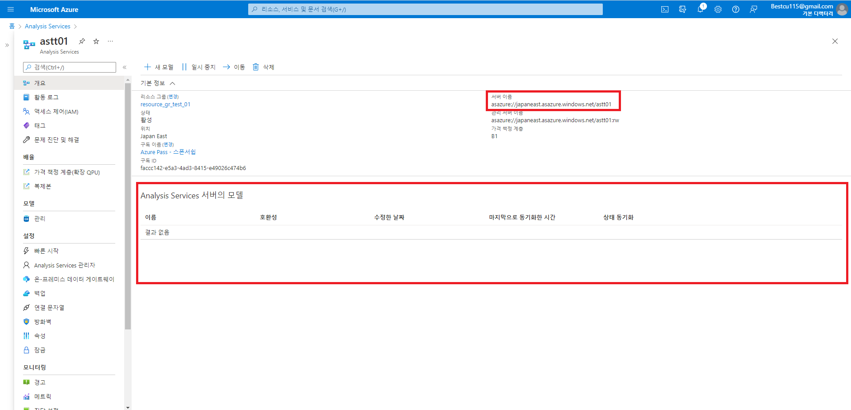Click the 삭제 trash button

point(263,67)
